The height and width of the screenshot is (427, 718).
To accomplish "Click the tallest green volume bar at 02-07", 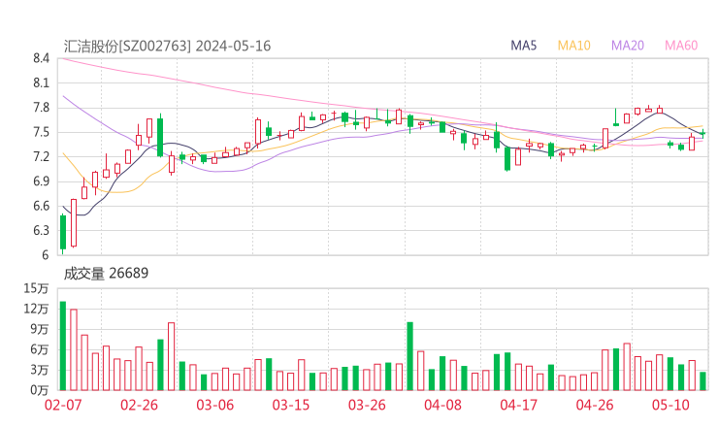I will click(63, 345).
